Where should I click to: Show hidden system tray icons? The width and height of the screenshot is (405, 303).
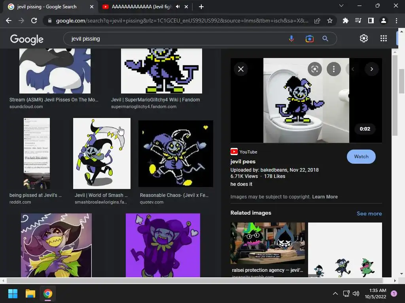335,294
